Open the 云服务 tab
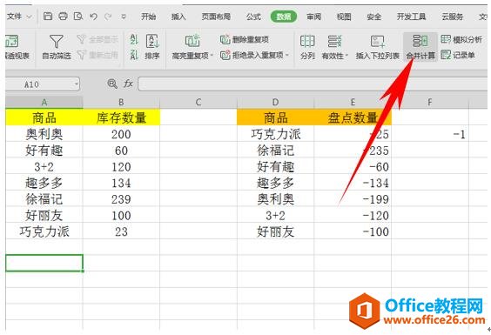 (x=452, y=17)
